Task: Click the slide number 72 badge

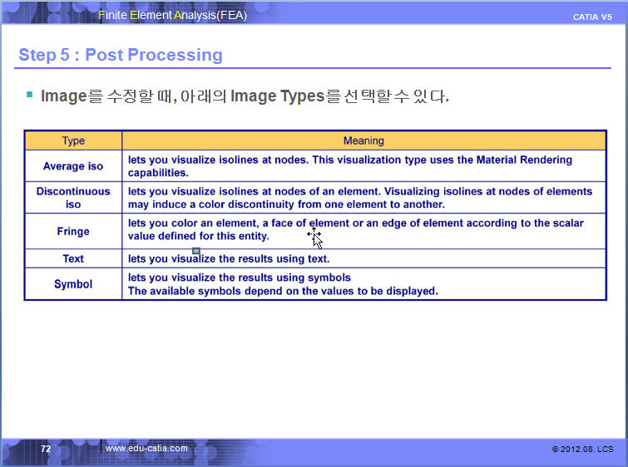Action: click(x=46, y=449)
